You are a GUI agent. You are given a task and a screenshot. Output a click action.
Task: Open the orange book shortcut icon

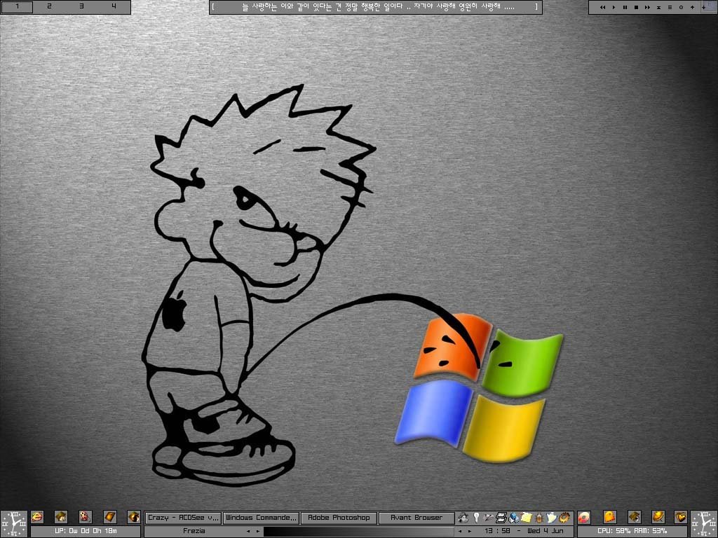(110, 517)
